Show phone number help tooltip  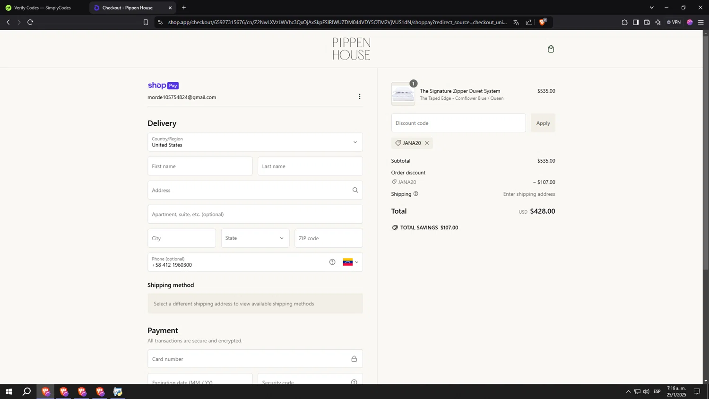(332, 262)
